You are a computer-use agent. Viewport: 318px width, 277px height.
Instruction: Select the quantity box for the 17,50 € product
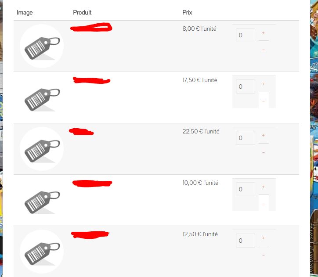pyautogui.click(x=246, y=86)
